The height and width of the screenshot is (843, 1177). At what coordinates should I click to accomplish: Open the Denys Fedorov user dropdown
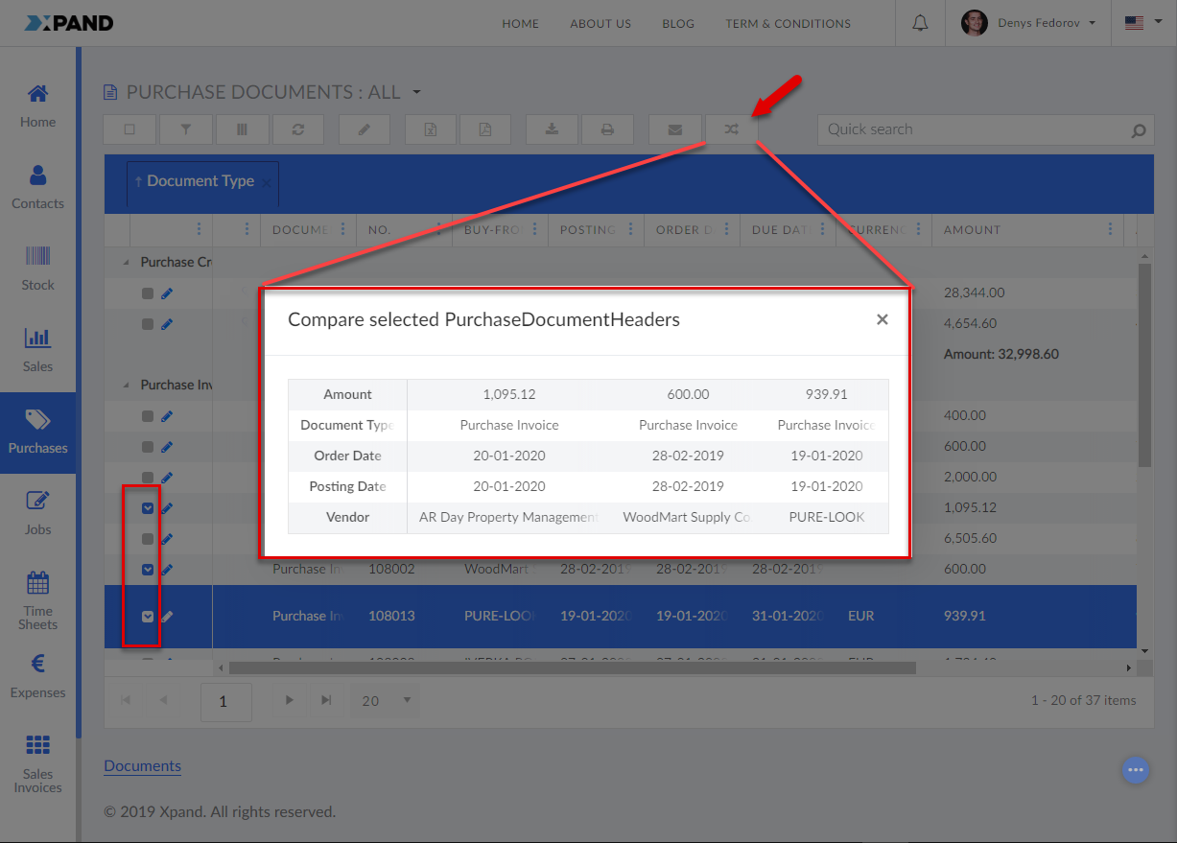click(1028, 23)
